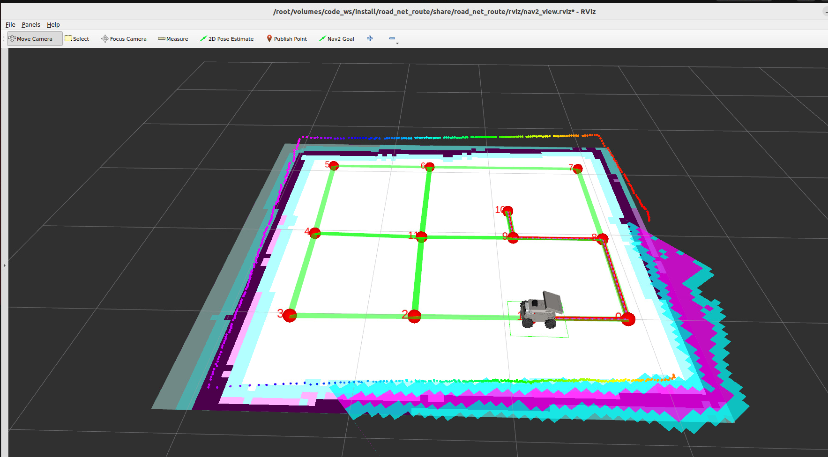Pick the Measure ruler tool
The width and height of the screenshot is (828, 457).
point(173,39)
